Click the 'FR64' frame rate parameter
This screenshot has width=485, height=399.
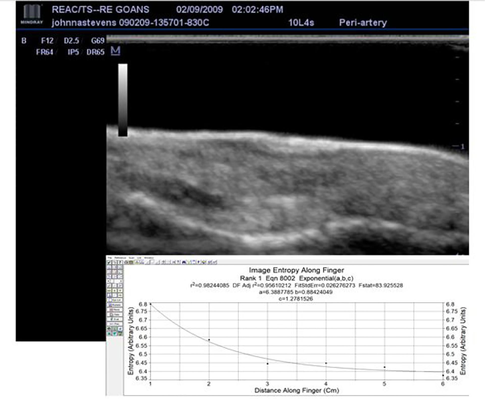click(45, 52)
